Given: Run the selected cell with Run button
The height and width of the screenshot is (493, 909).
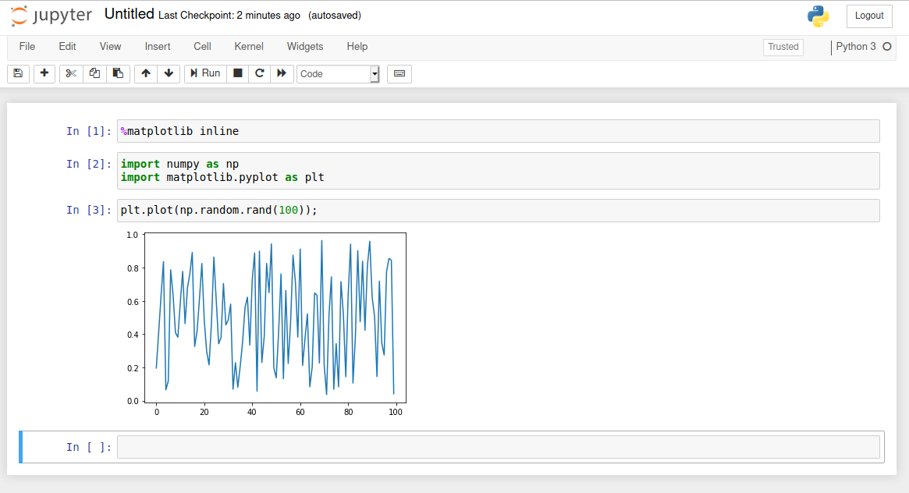Looking at the screenshot, I should click(204, 73).
